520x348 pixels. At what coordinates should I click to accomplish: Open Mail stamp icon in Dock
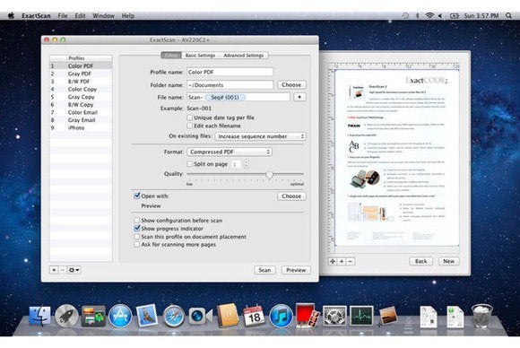147,315
